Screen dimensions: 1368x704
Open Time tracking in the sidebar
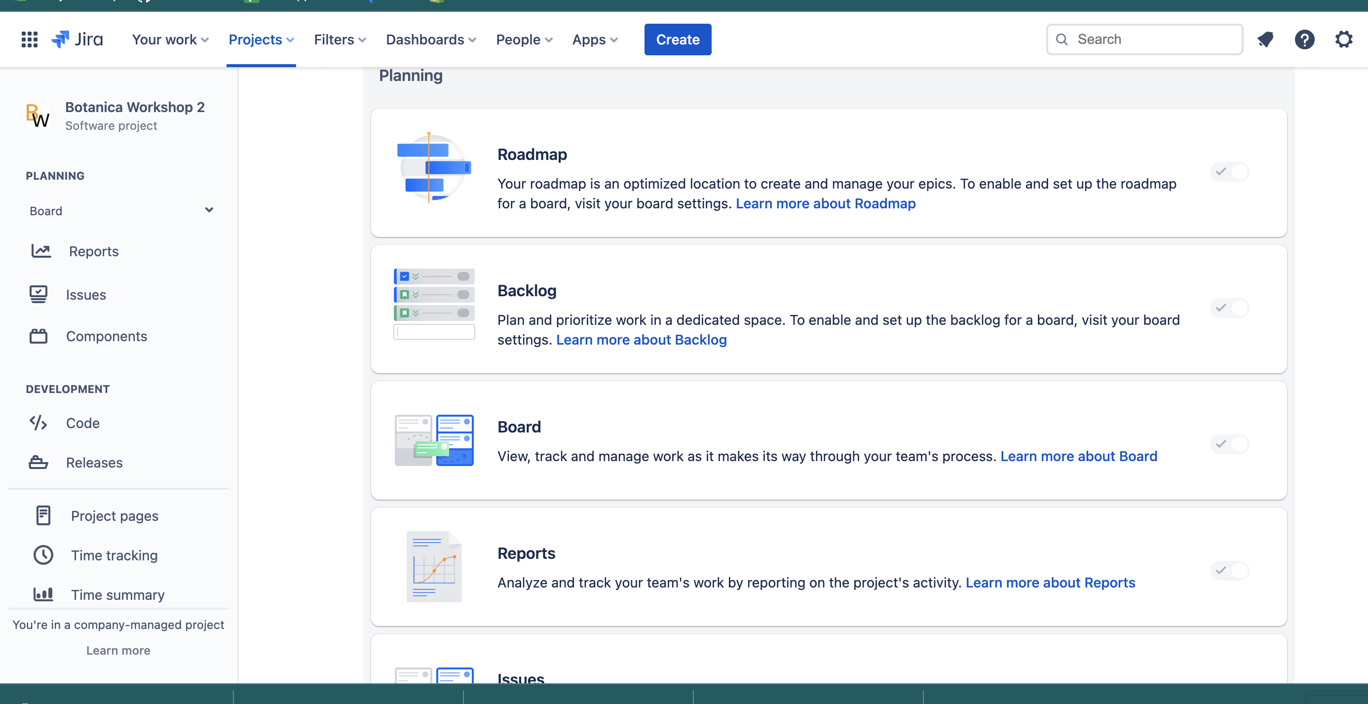click(x=114, y=555)
